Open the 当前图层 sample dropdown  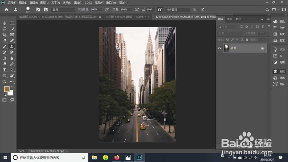177,10
